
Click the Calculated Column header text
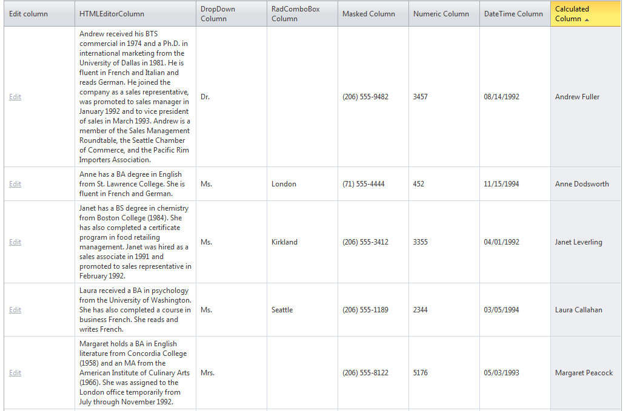[x=571, y=14]
